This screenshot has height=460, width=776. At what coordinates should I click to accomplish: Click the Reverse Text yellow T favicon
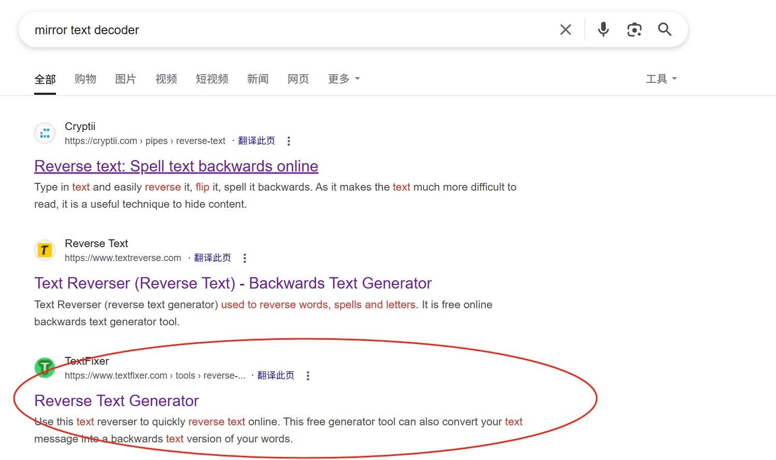coord(45,250)
